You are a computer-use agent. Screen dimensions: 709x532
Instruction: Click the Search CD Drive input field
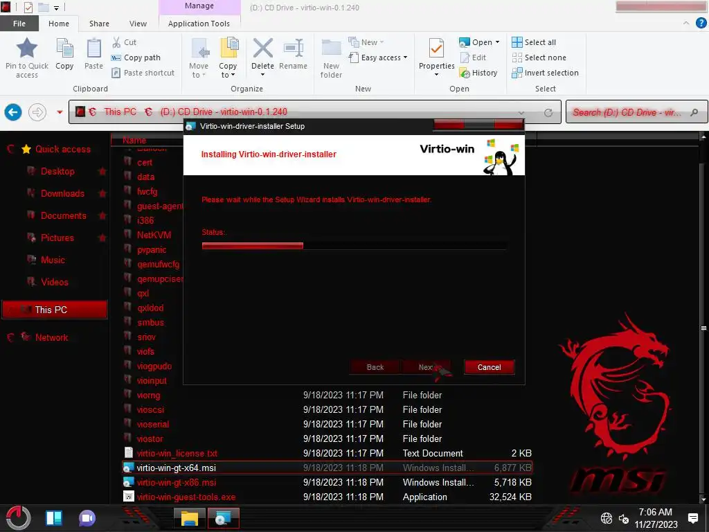coord(637,112)
